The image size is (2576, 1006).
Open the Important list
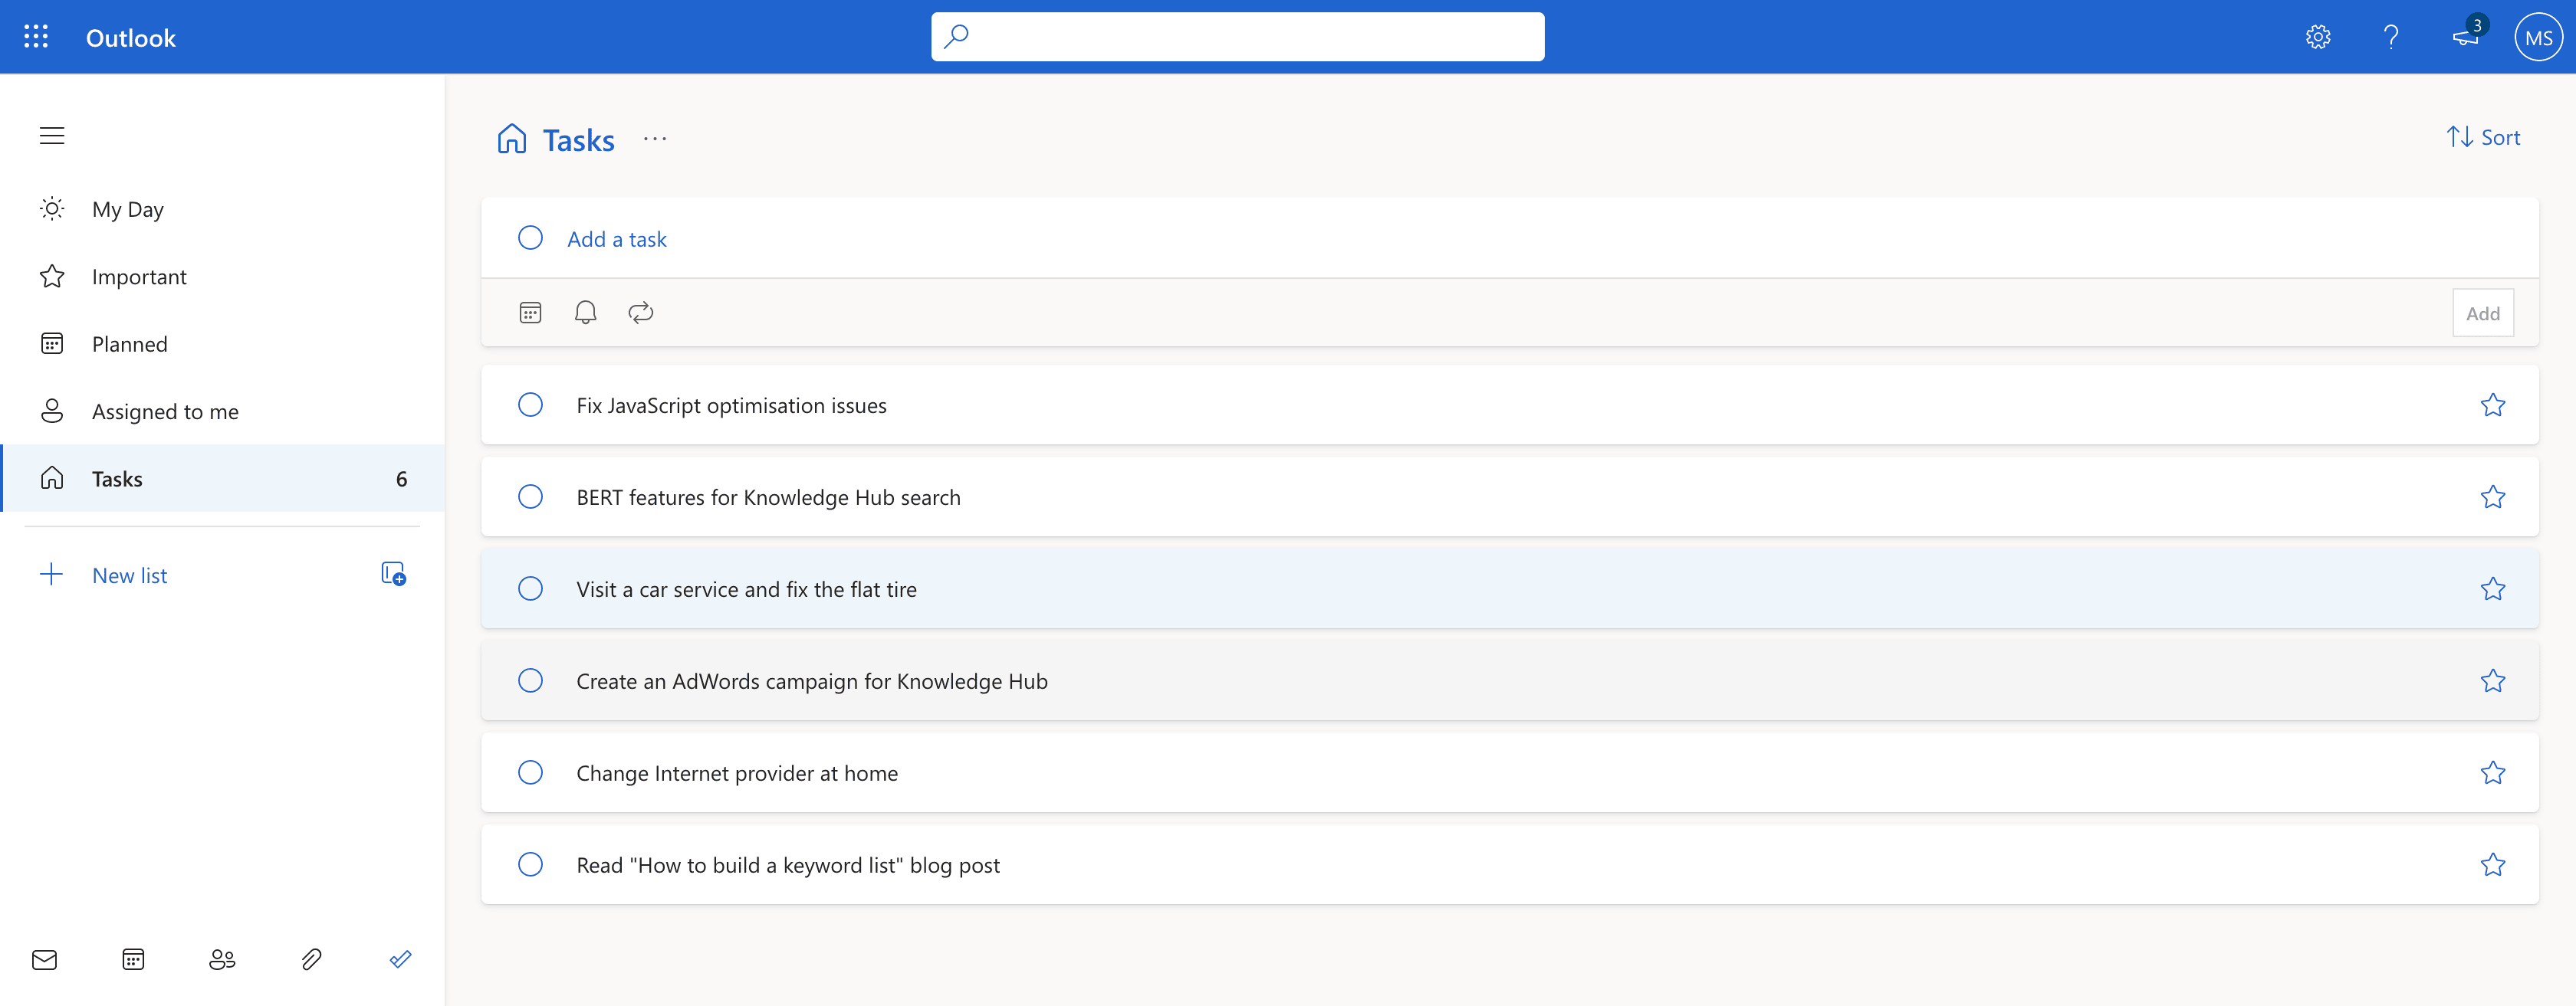139,277
